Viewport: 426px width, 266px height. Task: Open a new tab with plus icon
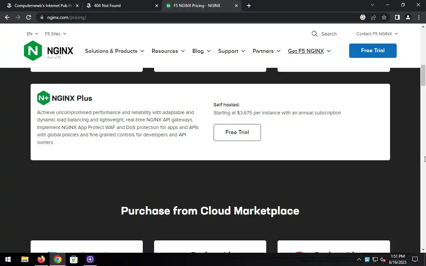coord(249,6)
